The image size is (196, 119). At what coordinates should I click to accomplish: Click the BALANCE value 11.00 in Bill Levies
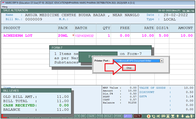[63, 110]
